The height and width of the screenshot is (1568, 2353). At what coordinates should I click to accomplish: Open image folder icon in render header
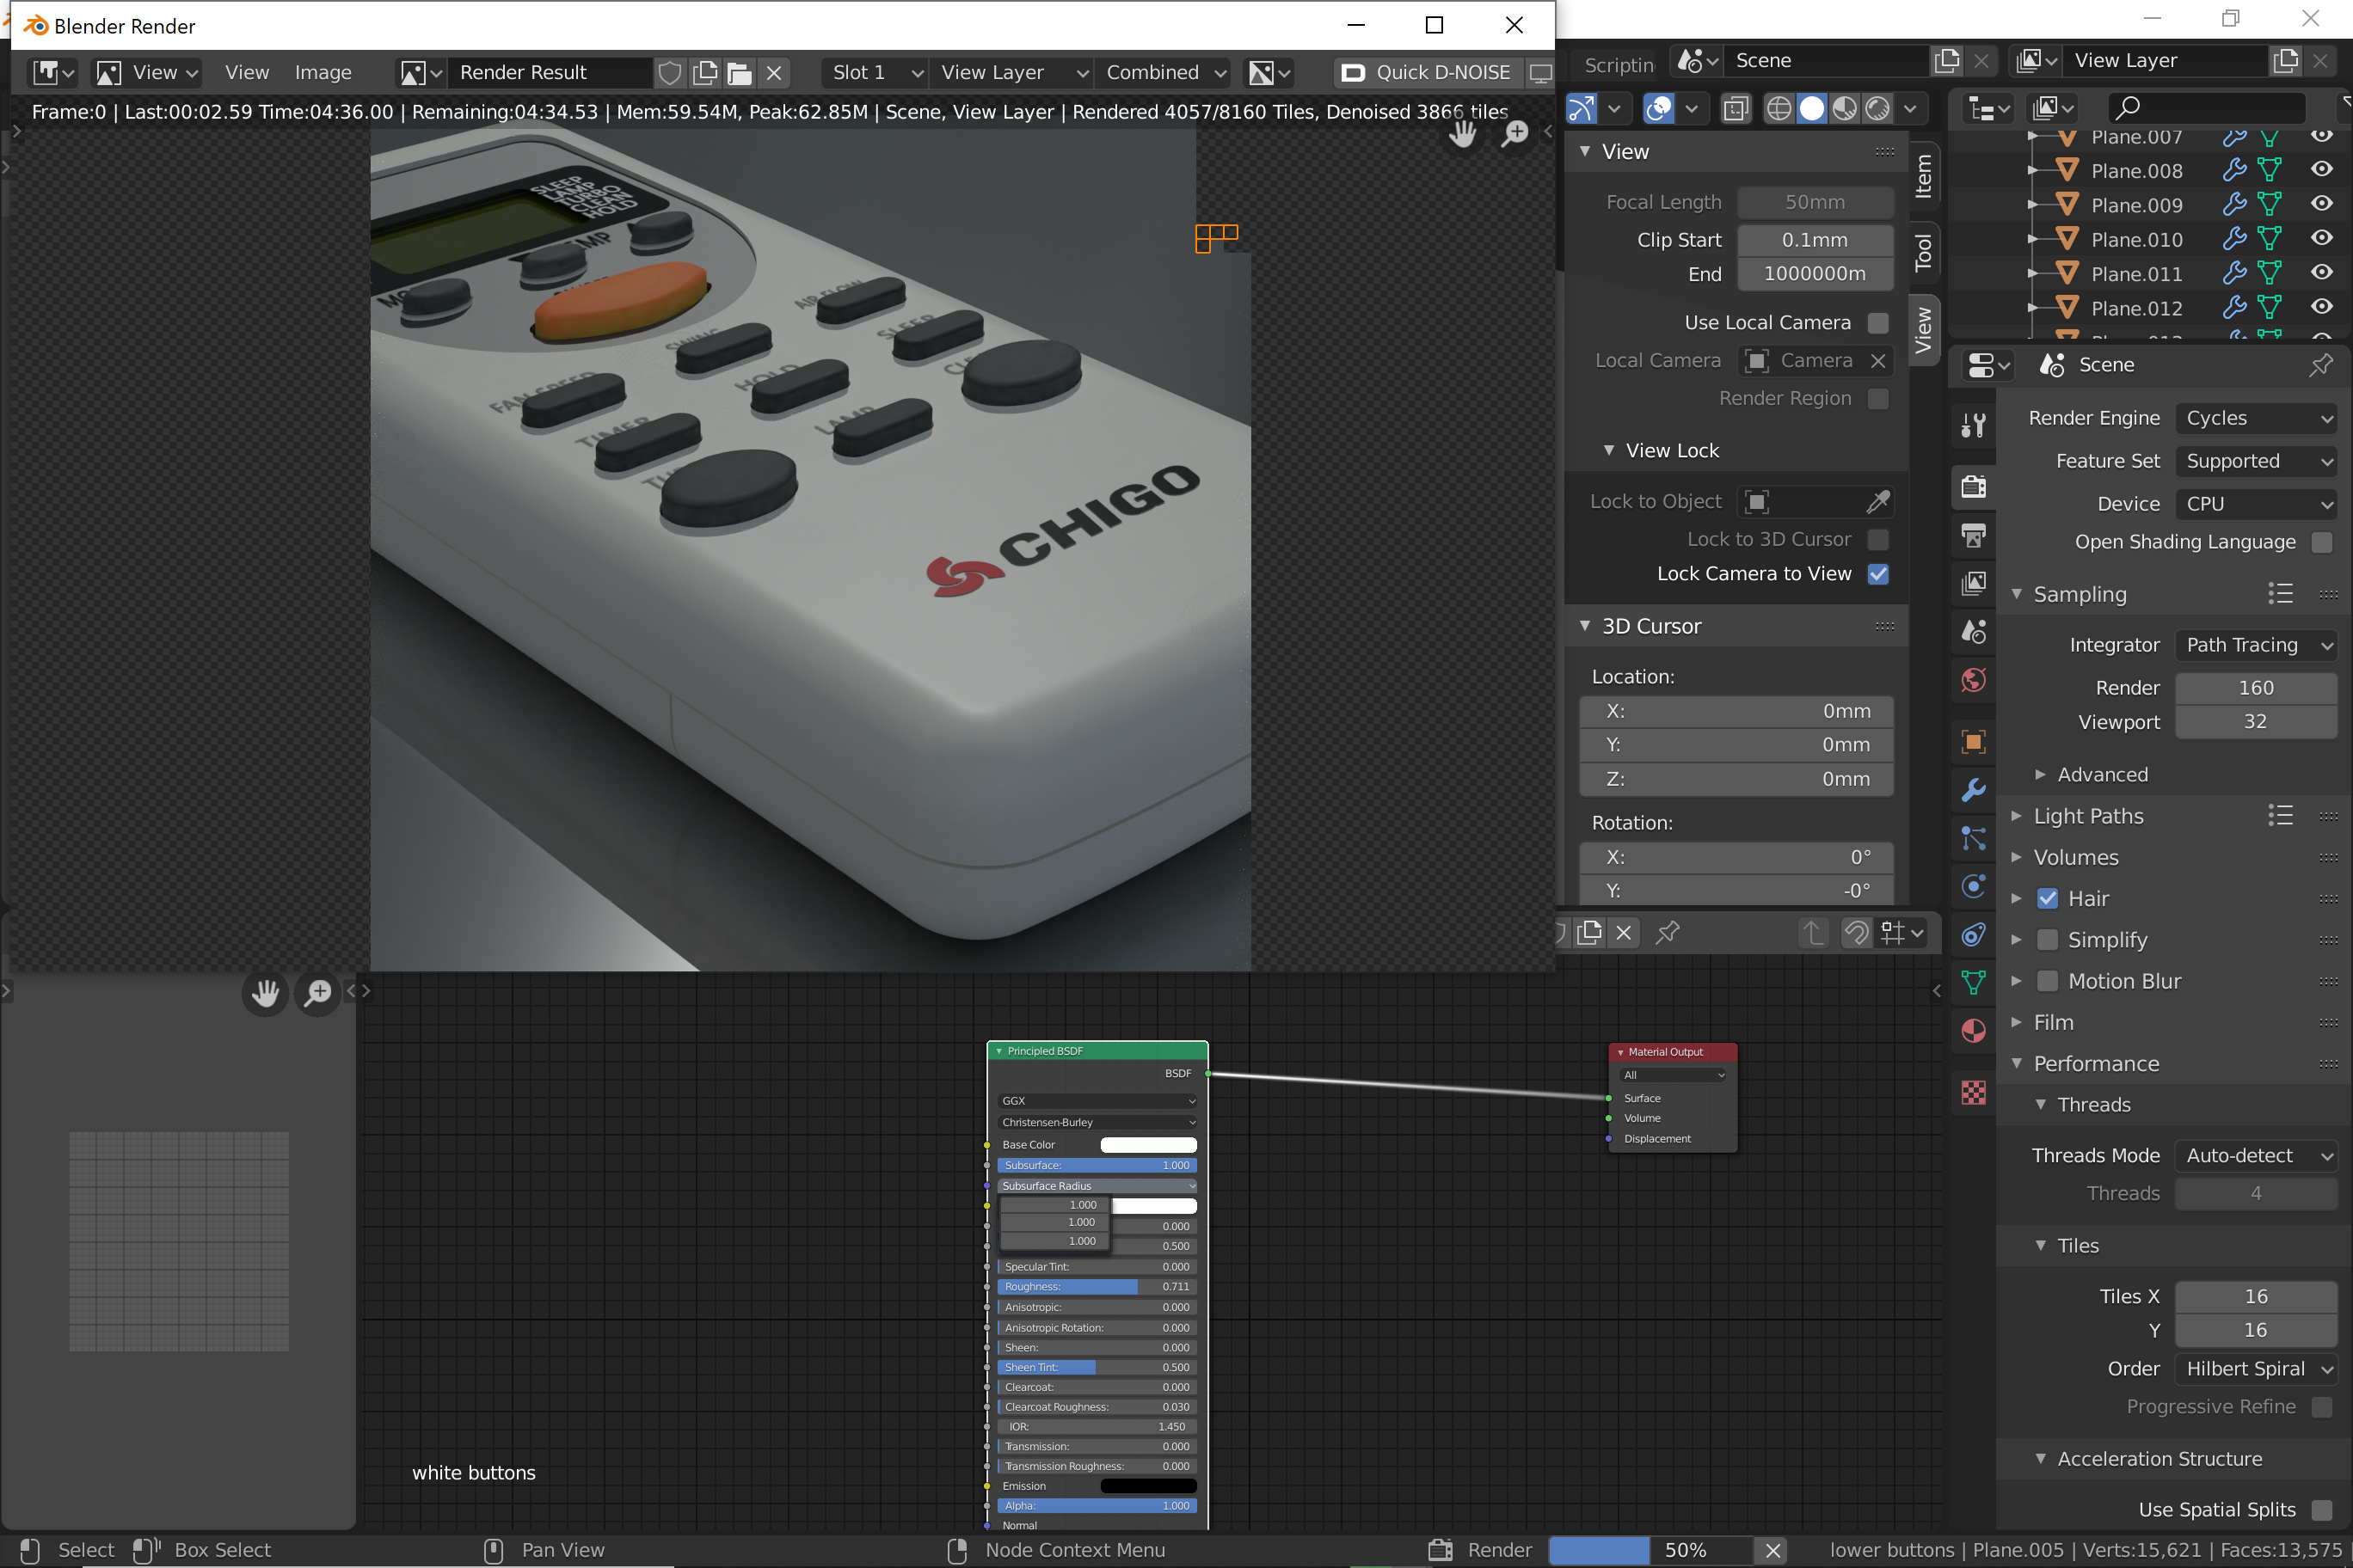(740, 72)
